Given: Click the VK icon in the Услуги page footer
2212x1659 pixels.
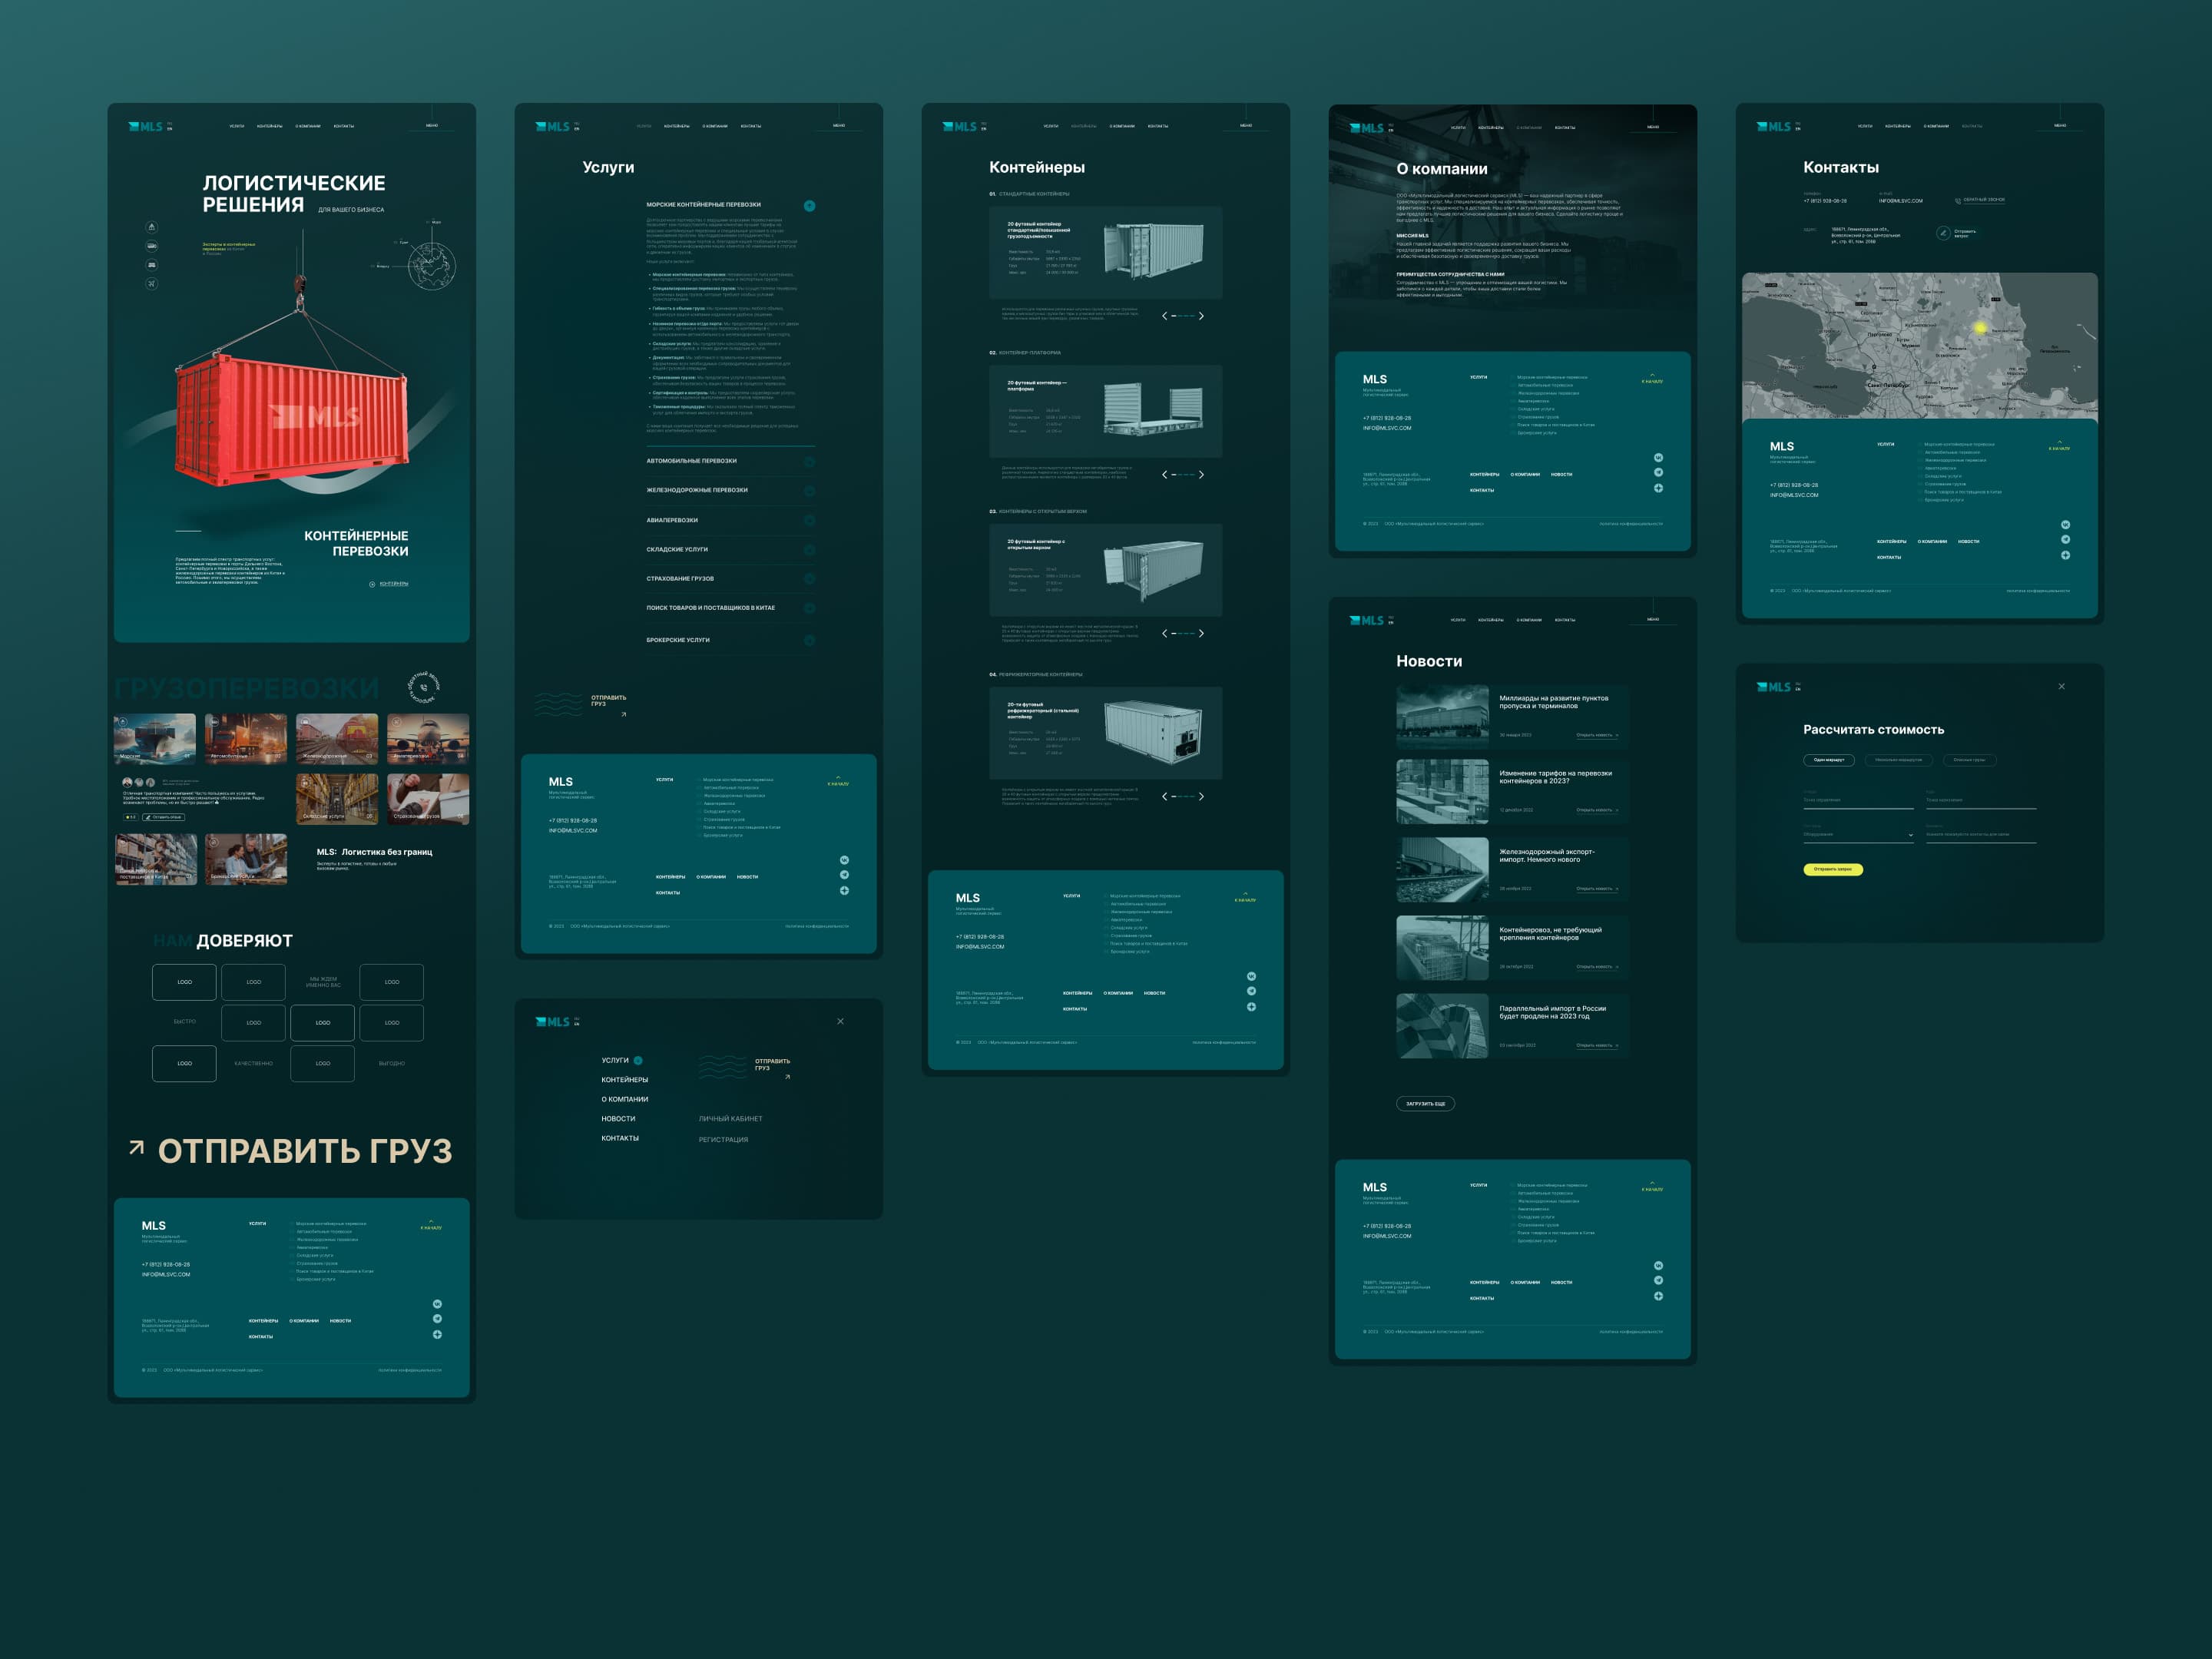Looking at the screenshot, I should 844,860.
